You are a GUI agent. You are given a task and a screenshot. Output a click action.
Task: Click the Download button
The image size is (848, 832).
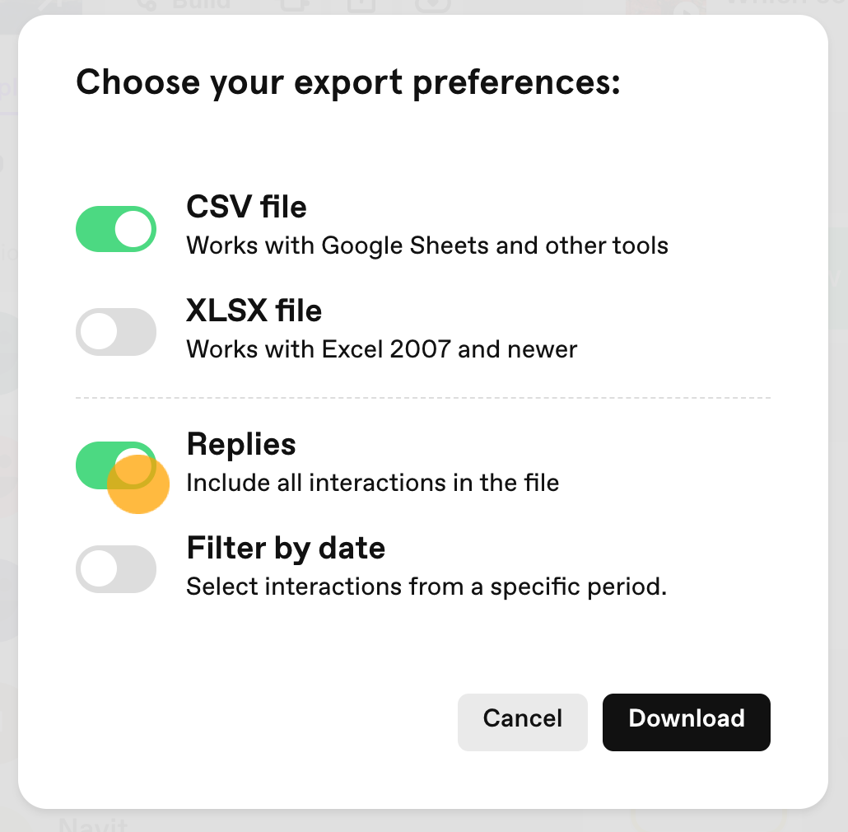pos(687,722)
